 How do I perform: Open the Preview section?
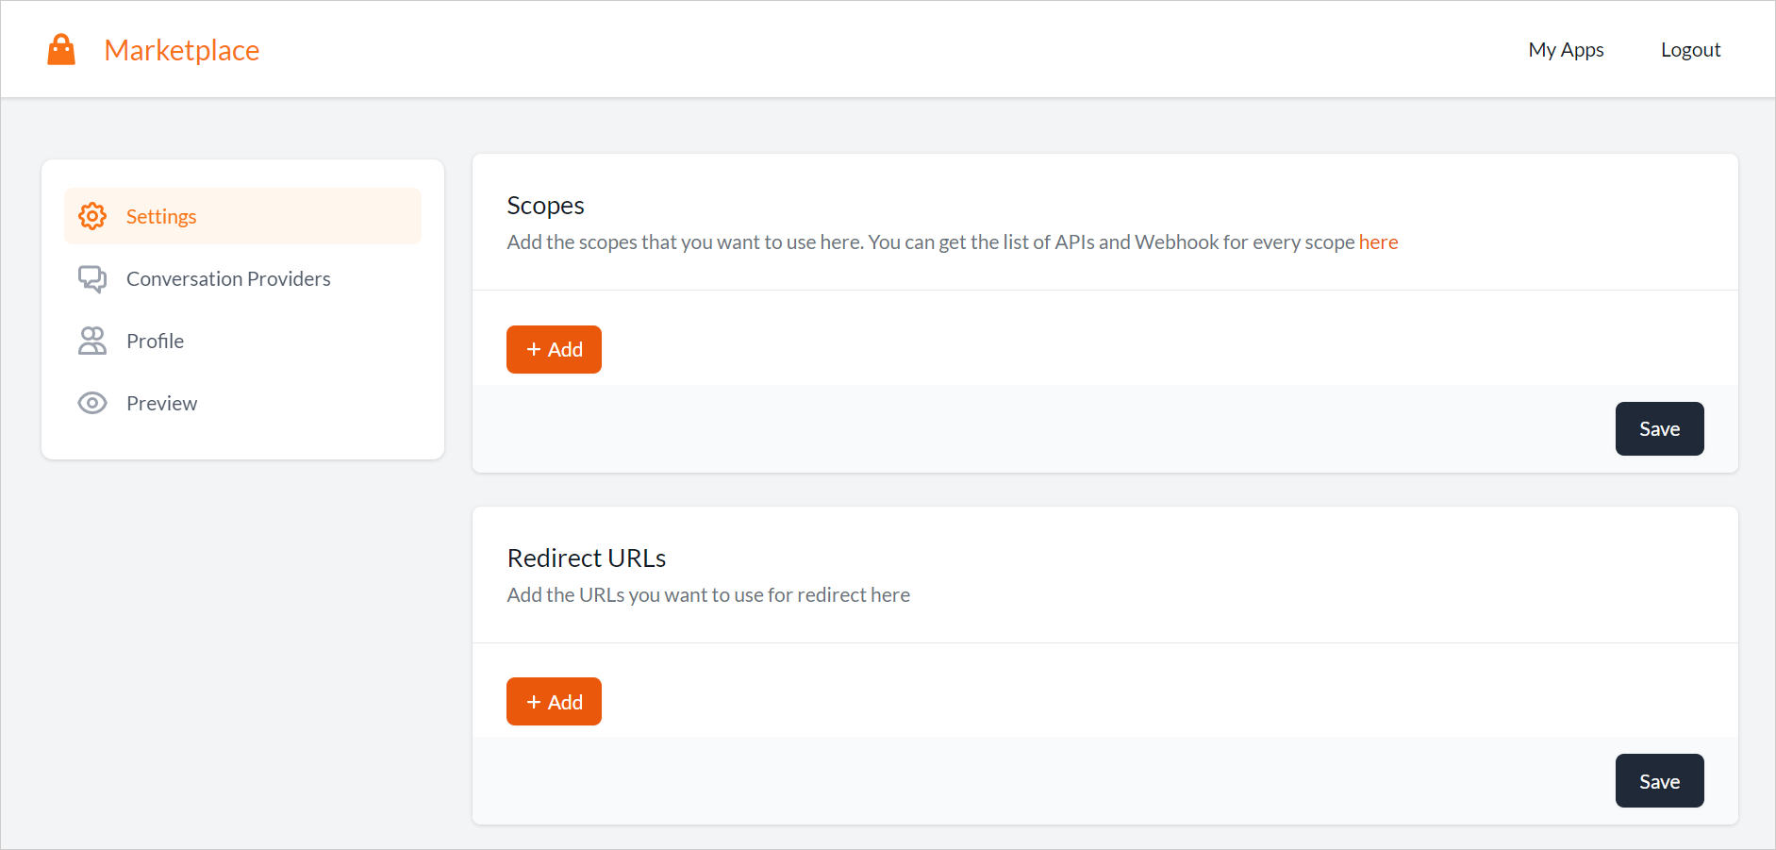(161, 403)
